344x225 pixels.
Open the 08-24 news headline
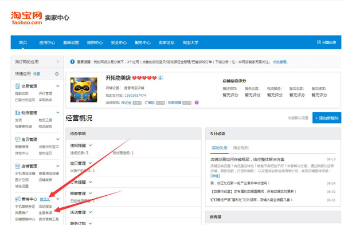[x=240, y=183]
